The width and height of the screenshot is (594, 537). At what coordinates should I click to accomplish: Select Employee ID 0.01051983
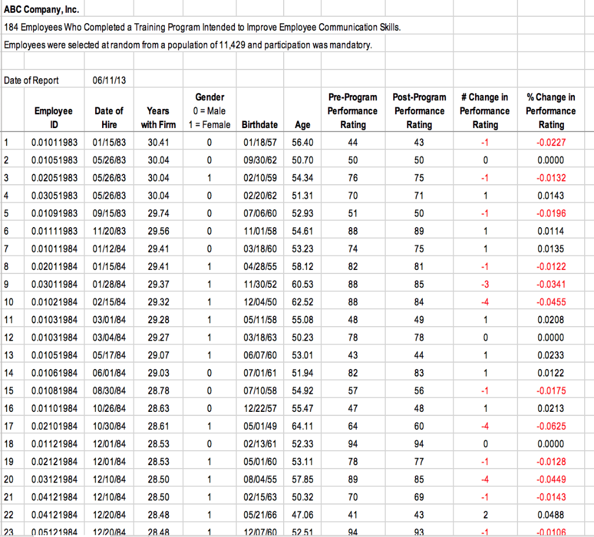tap(55, 160)
